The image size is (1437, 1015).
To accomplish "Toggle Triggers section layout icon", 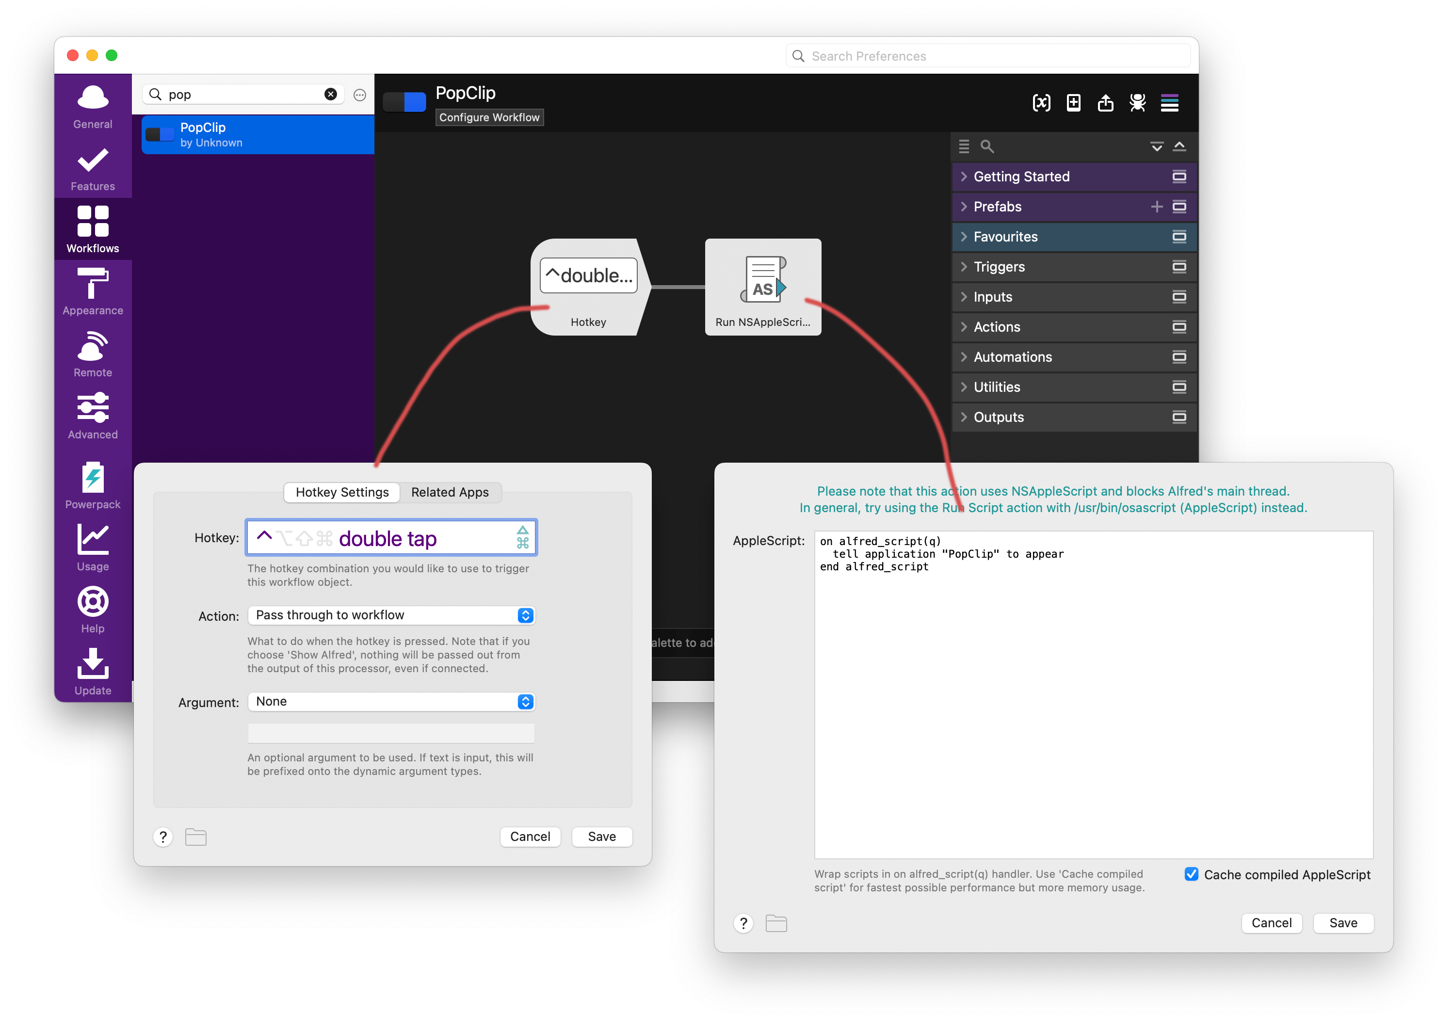I will [1179, 267].
